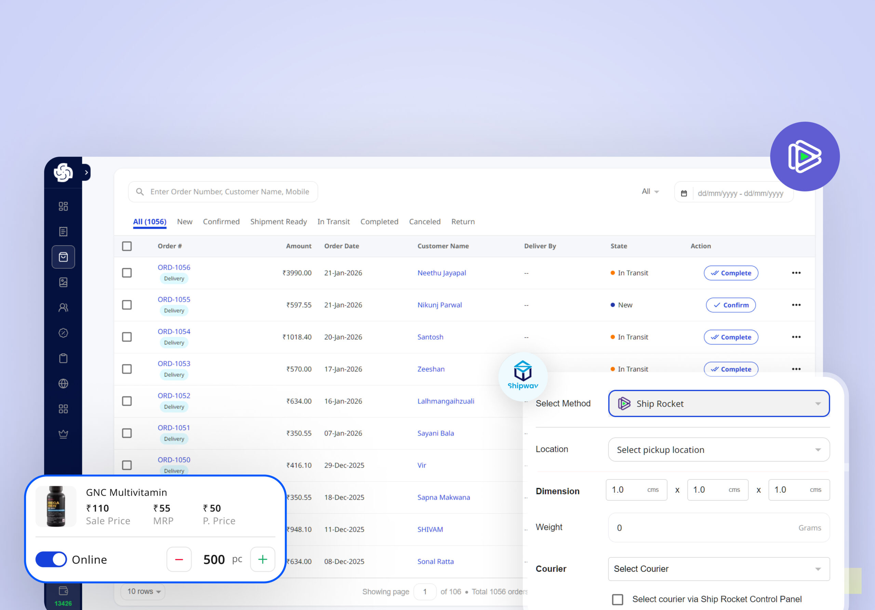Image resolution: width=875 pixels, height=610 pixels.
Task: Open customer link Neethu Jayapal
Action: coord(442,273)
